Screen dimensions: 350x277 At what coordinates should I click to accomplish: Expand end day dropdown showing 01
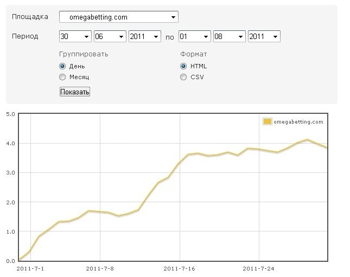pos(194,36)
